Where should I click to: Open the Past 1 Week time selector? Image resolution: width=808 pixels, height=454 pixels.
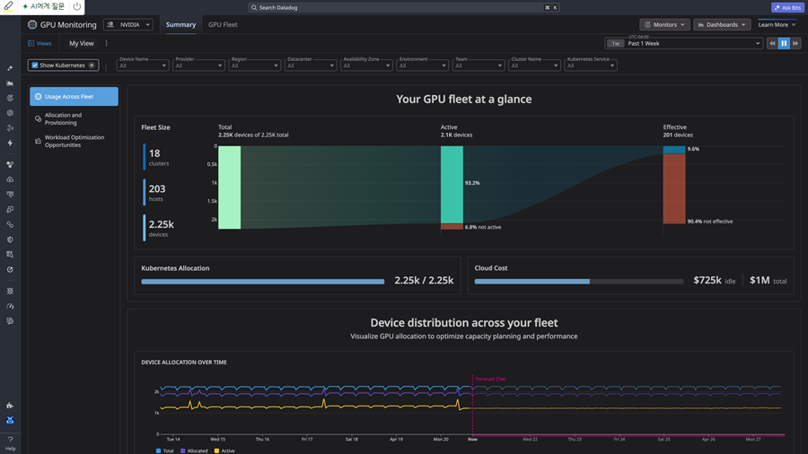coord(683,43)
